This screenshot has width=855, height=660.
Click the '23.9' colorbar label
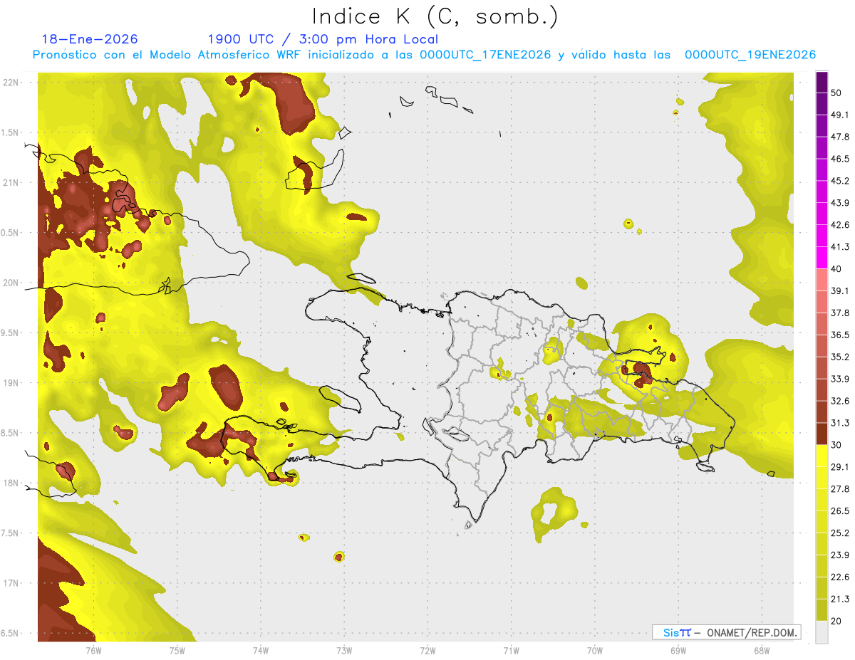coord(840,555)
